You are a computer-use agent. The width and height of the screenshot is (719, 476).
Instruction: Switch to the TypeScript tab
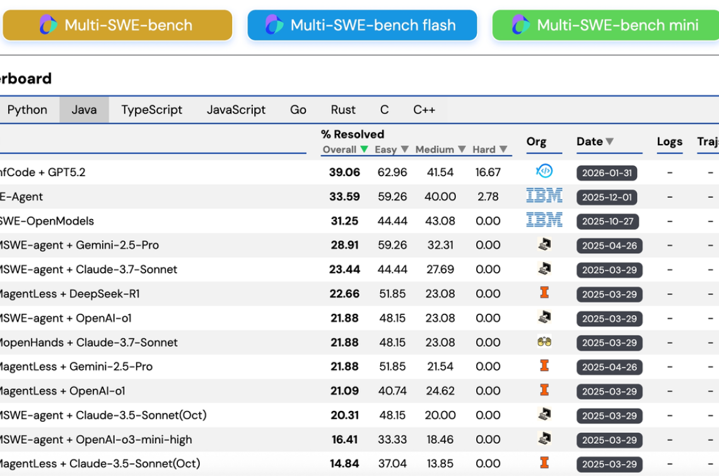[x=151, y=110]
